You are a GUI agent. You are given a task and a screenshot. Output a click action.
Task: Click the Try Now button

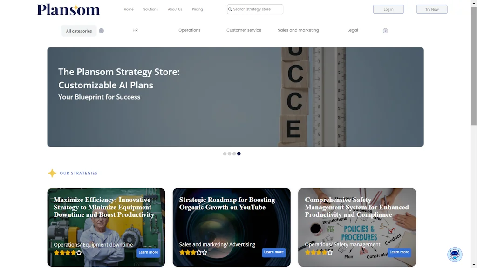click(432, 9)
